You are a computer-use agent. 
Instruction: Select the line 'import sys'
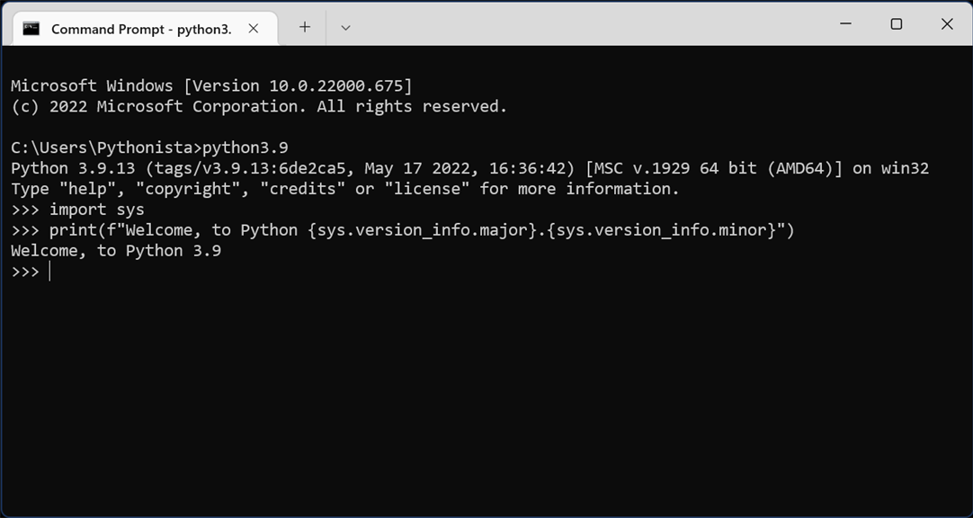tap(94, 209)
